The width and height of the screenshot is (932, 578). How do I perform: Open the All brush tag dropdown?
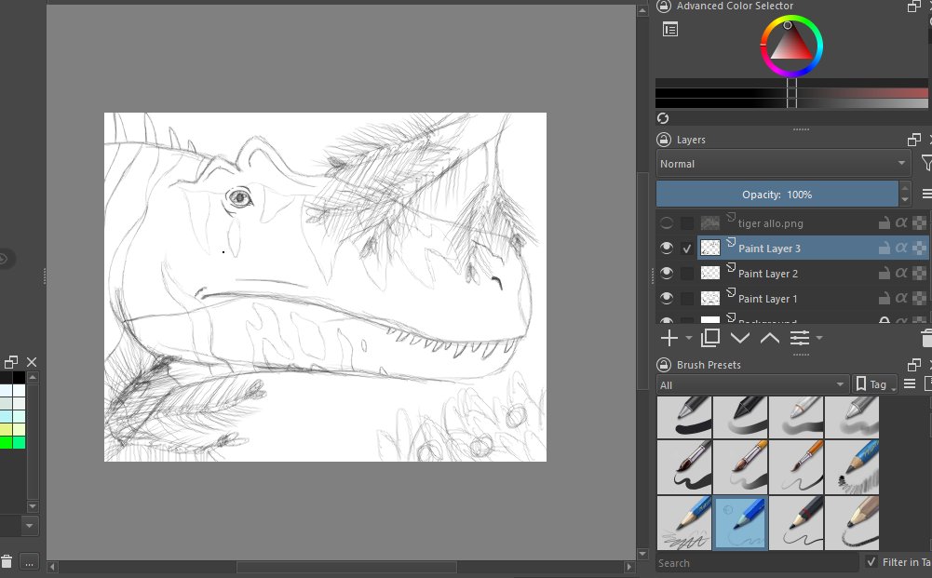tap(752, 385)
